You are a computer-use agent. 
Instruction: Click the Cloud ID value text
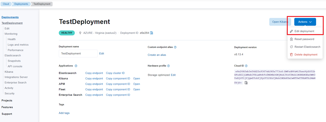point(275,77)
